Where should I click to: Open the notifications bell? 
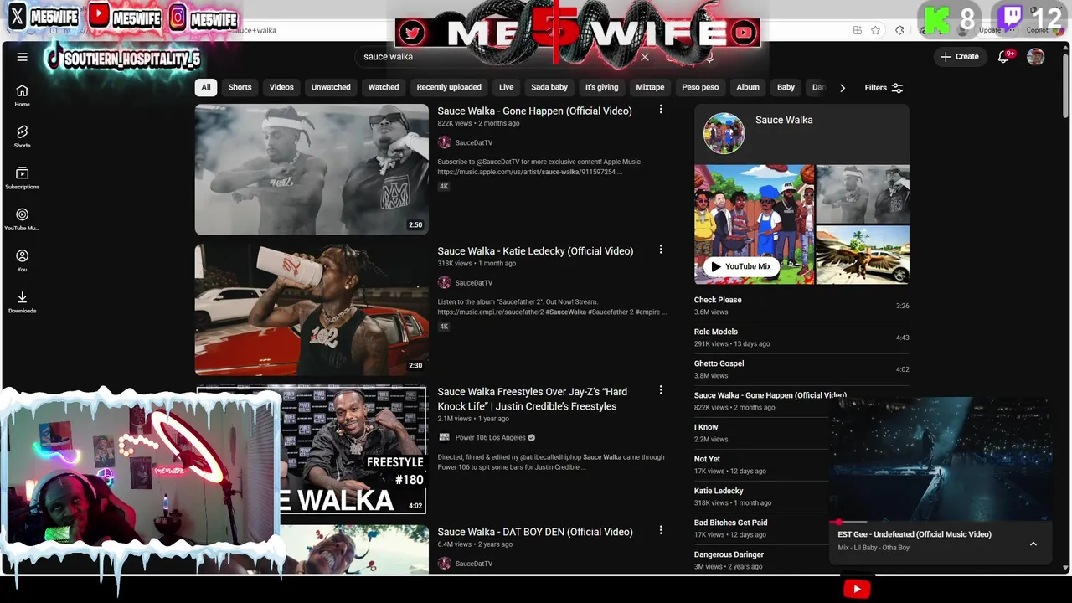1003,57
